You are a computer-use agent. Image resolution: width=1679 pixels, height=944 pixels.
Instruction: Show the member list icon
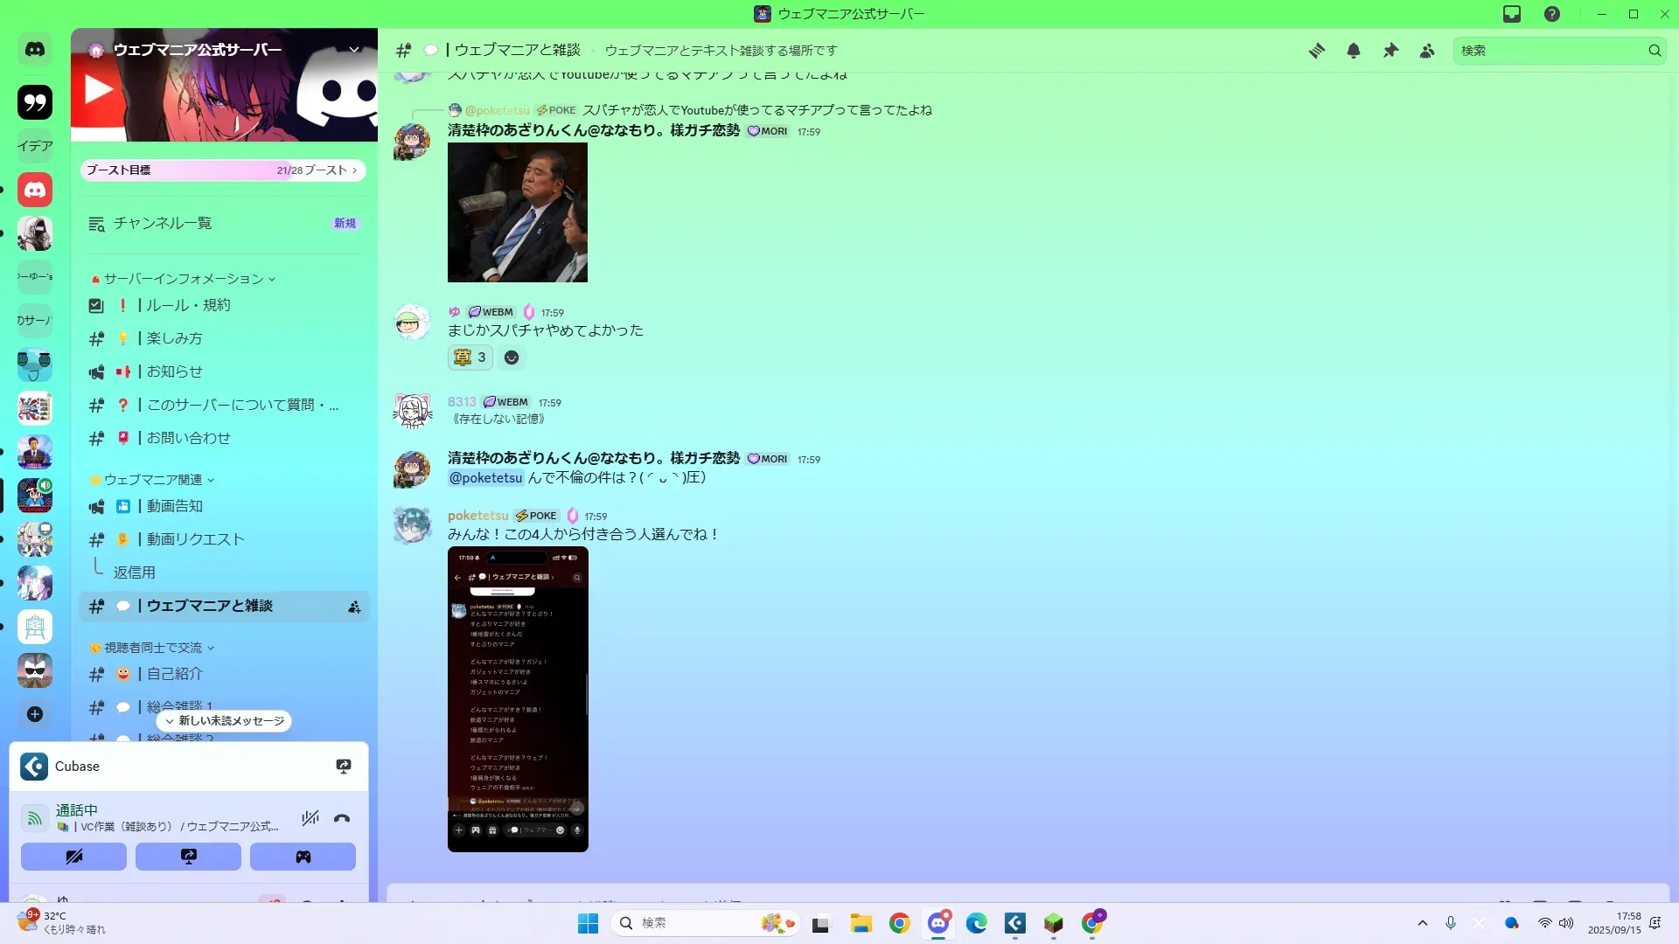pyautogui.click(x=1427, y=51)
